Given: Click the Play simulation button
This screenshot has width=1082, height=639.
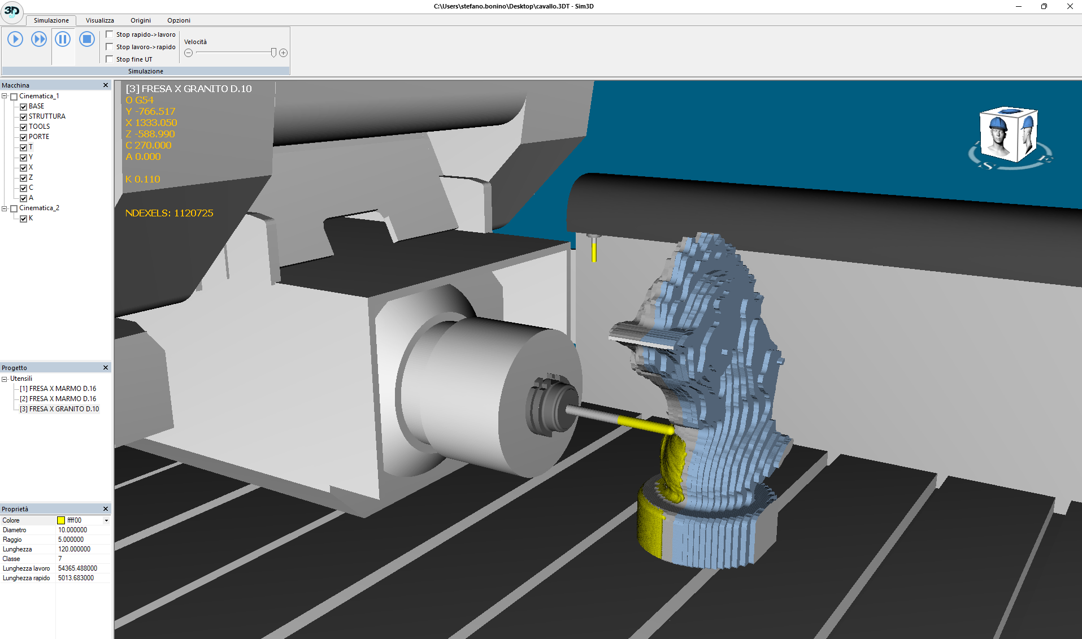Looking at the screenshot, I should pos(15,39).
